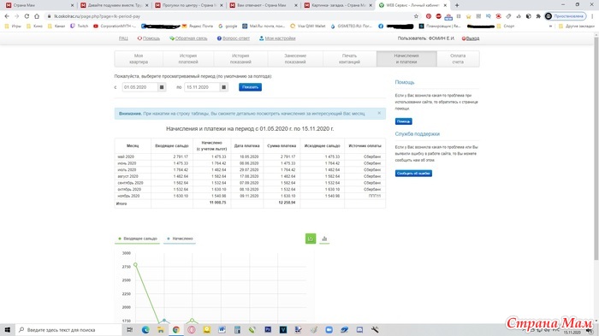
Task: Open Photoshop from the taskbar
Action: 268,329
